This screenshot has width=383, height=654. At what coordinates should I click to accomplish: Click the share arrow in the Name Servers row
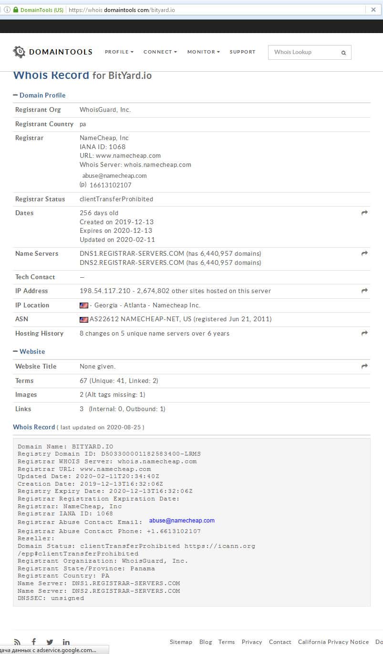[x=364, y=253]
